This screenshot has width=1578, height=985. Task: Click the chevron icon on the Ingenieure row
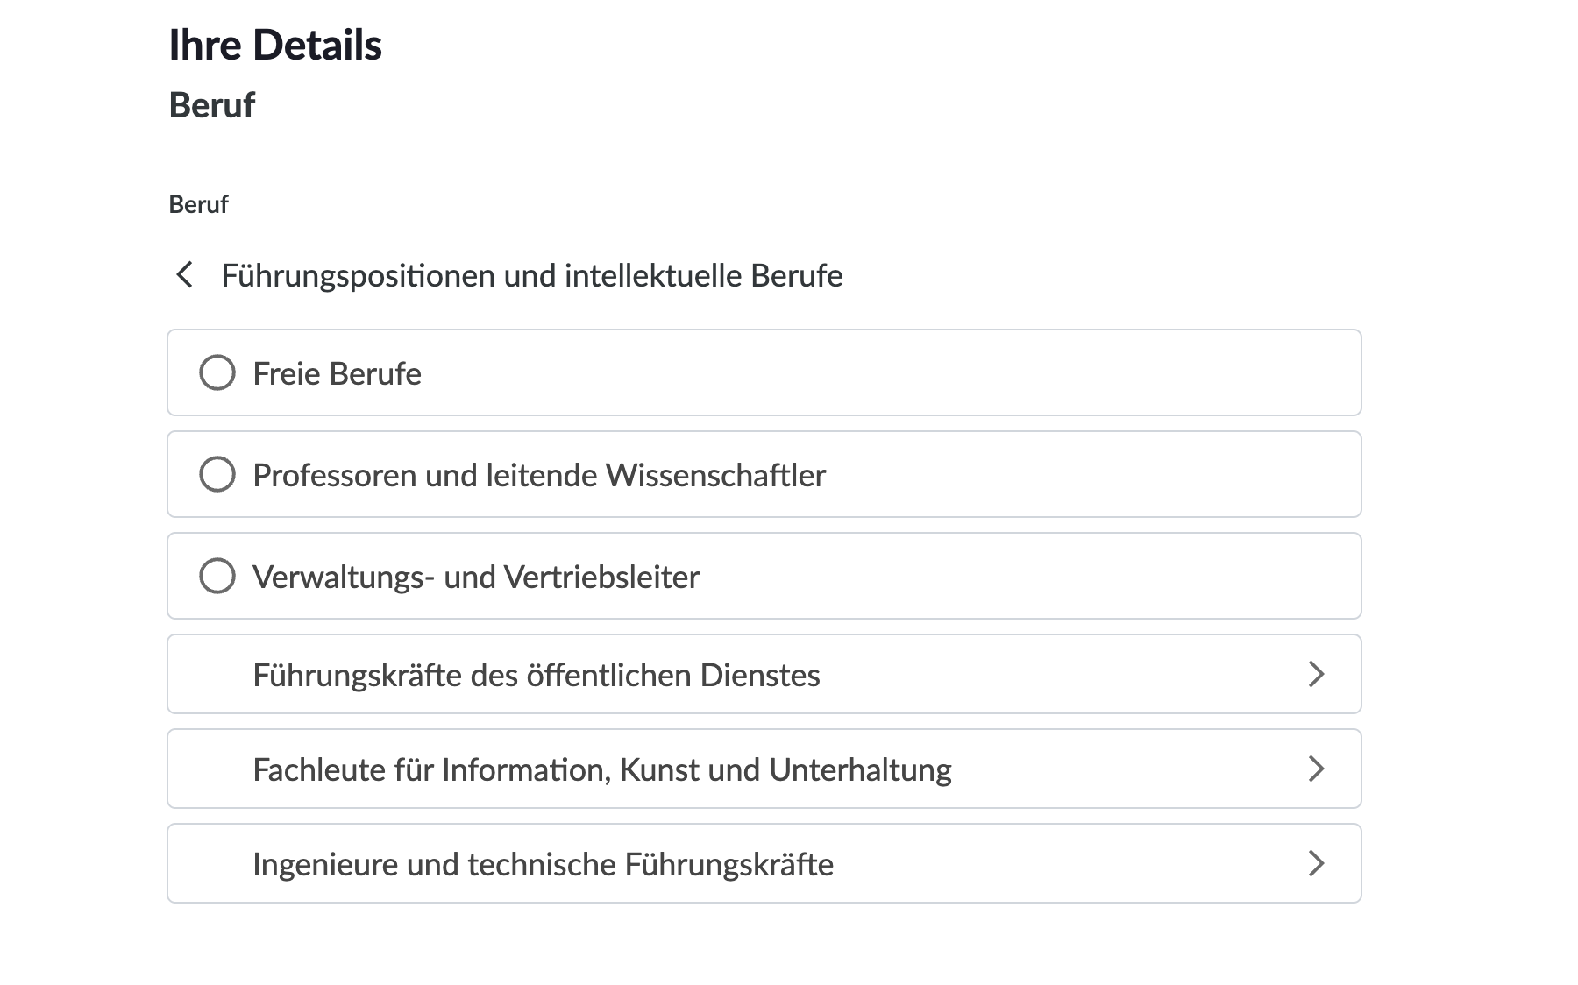click(1315, 863)
